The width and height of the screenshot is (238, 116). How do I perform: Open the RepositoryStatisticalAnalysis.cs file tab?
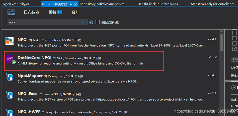tap(102, 4)
